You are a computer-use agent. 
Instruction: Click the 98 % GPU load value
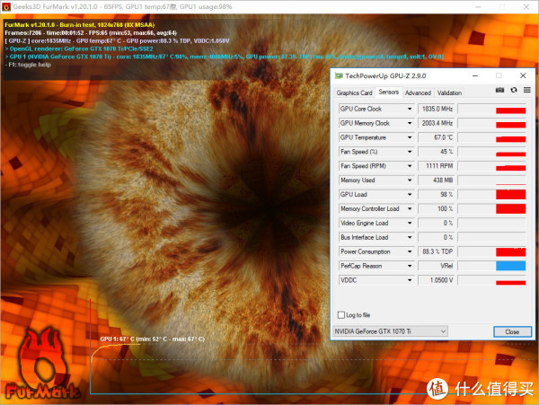437,195
